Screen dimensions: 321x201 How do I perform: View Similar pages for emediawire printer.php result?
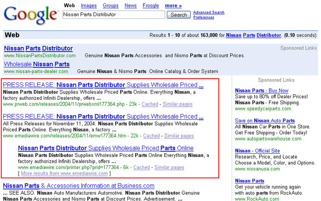[x=169, y=168]
